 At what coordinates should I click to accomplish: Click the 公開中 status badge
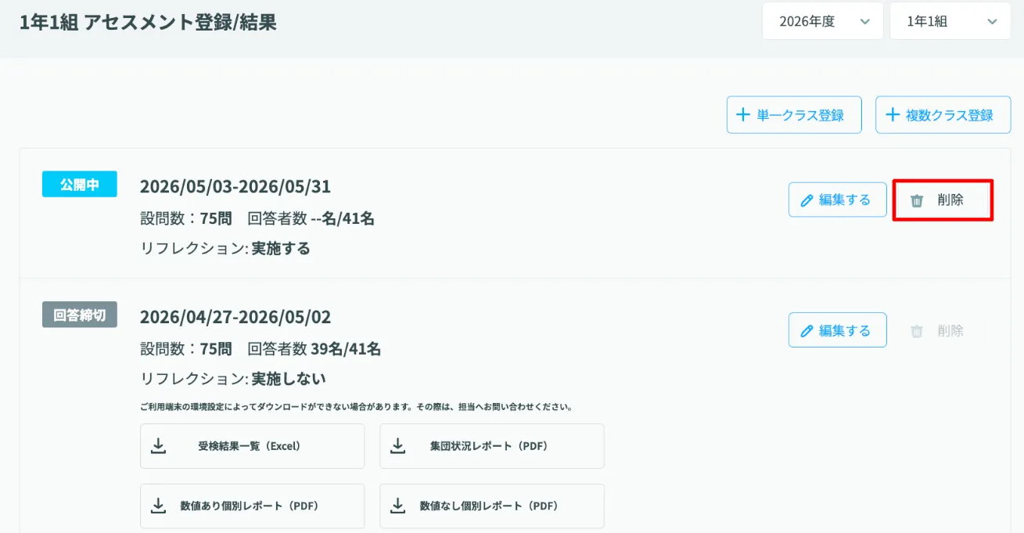coord(80,185)
